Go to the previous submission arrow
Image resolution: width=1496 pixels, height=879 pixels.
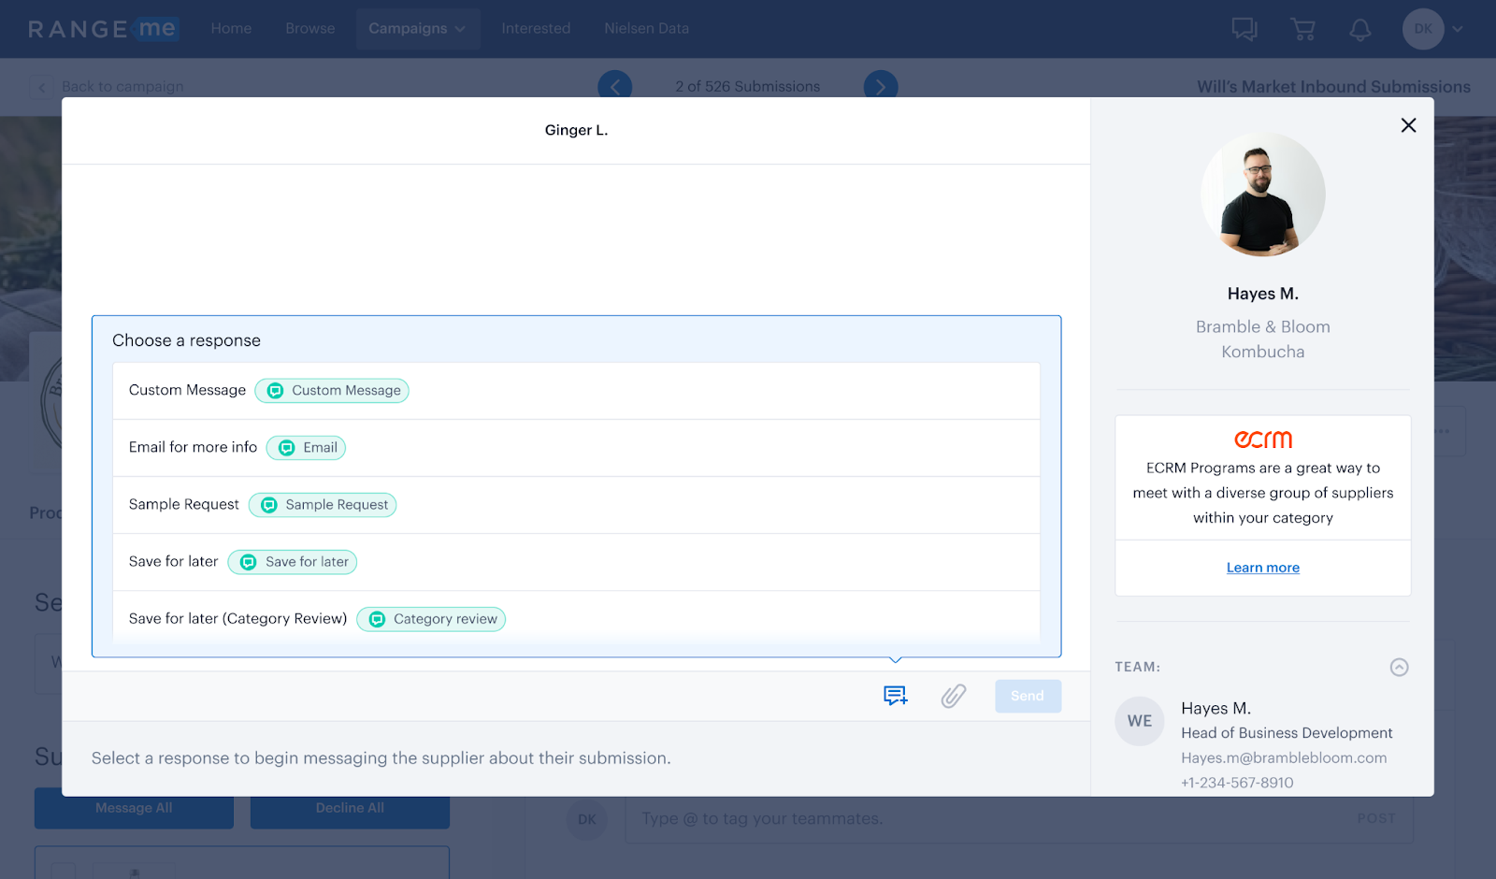click(x=614, y=87)
